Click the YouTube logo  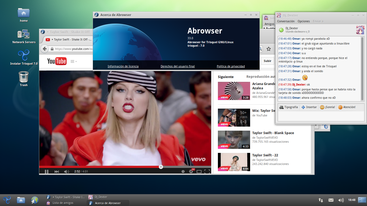click(57, 61)
